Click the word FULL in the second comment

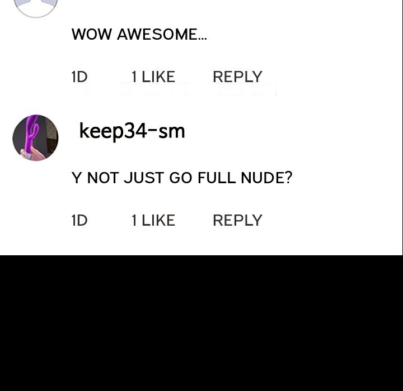(217, 178)
